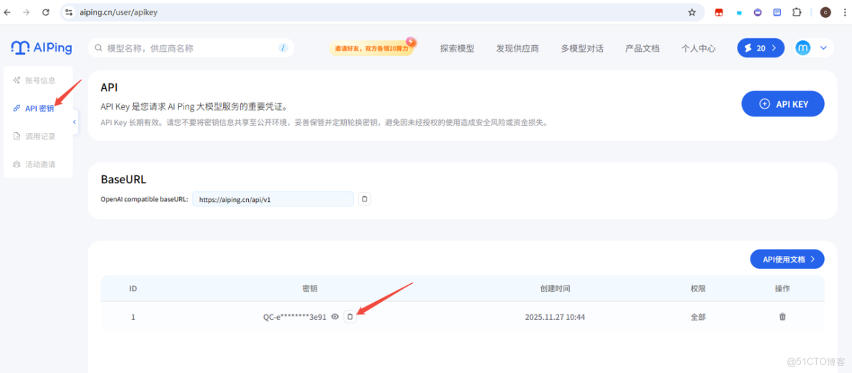
Task: Click the slash shortcut badge in search
Action: pos(283,48)
